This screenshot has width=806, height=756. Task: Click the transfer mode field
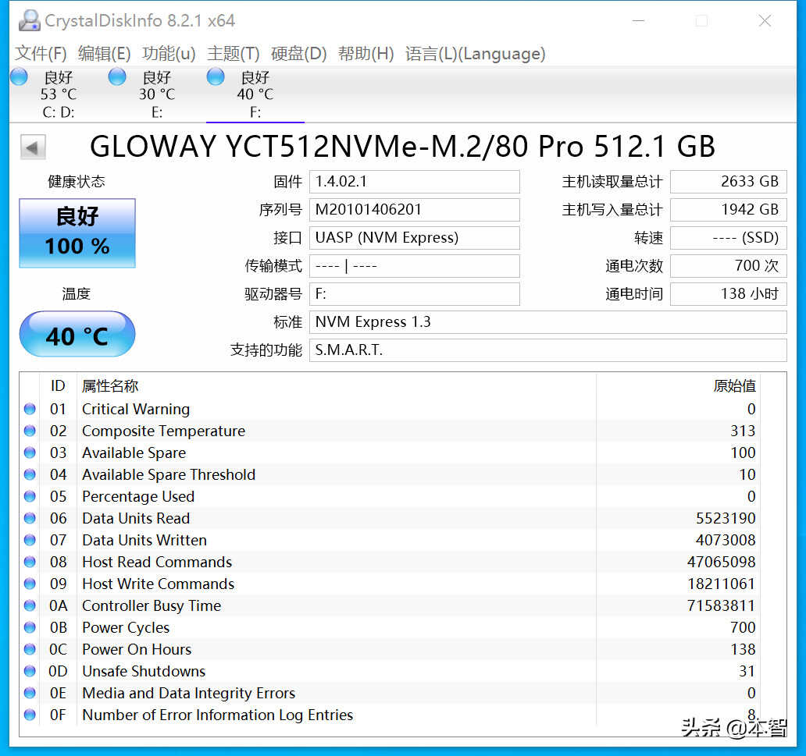click(x=414, y=266)
